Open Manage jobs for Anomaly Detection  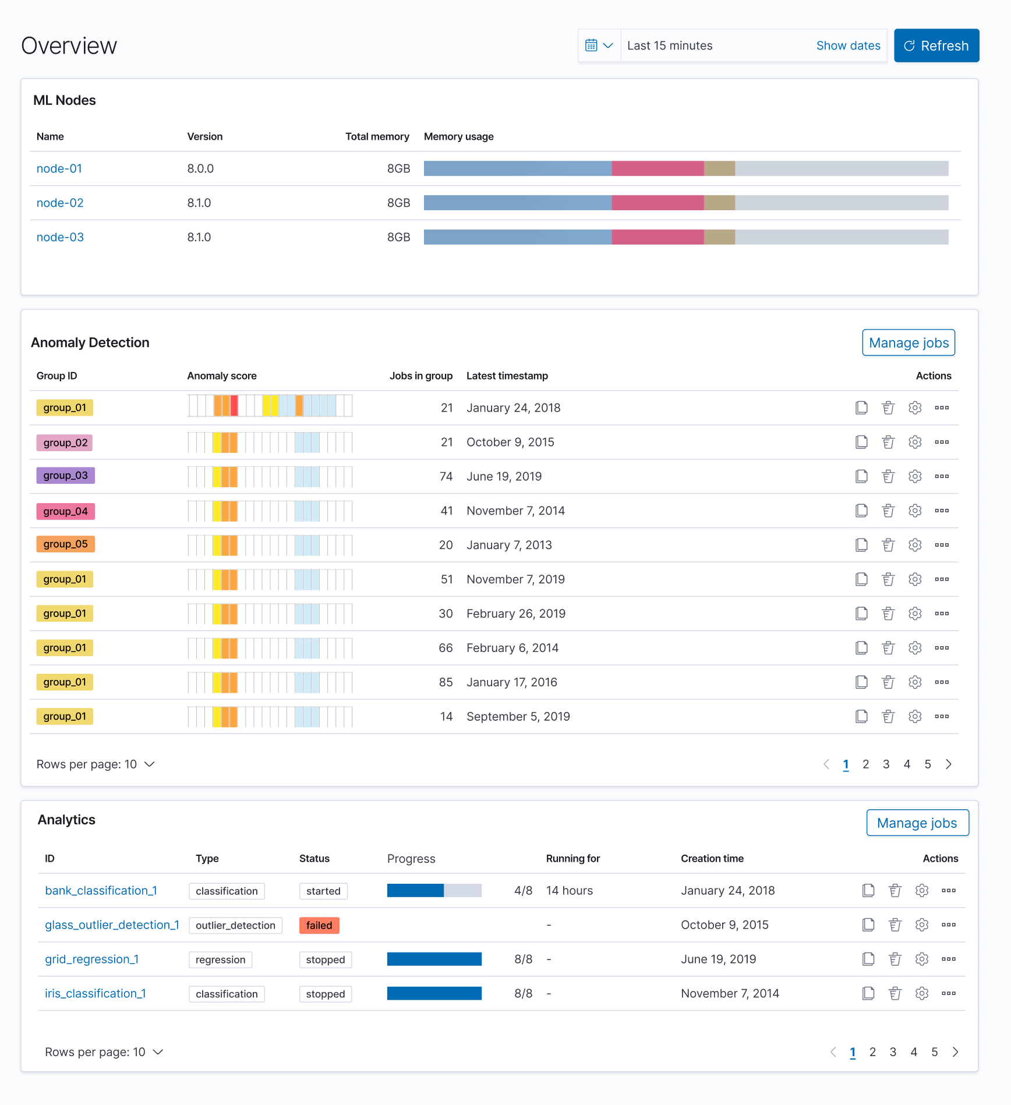[909, 343]
